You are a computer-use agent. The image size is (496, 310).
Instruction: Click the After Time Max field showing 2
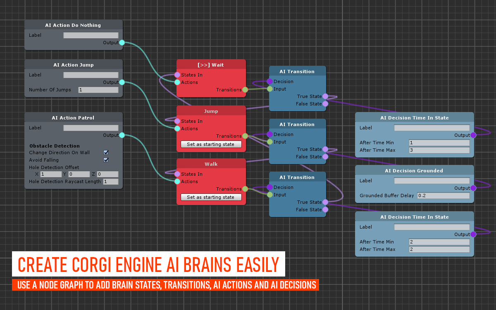439,249
